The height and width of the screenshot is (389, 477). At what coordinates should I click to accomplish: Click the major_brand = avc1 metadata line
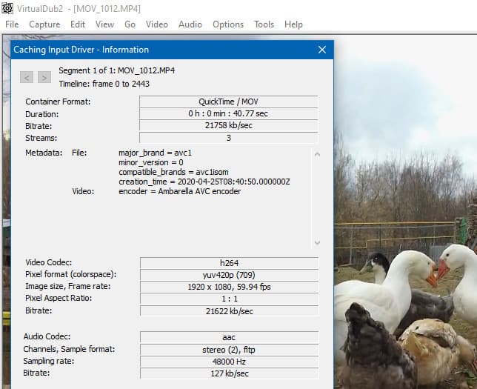click(155, 153)
